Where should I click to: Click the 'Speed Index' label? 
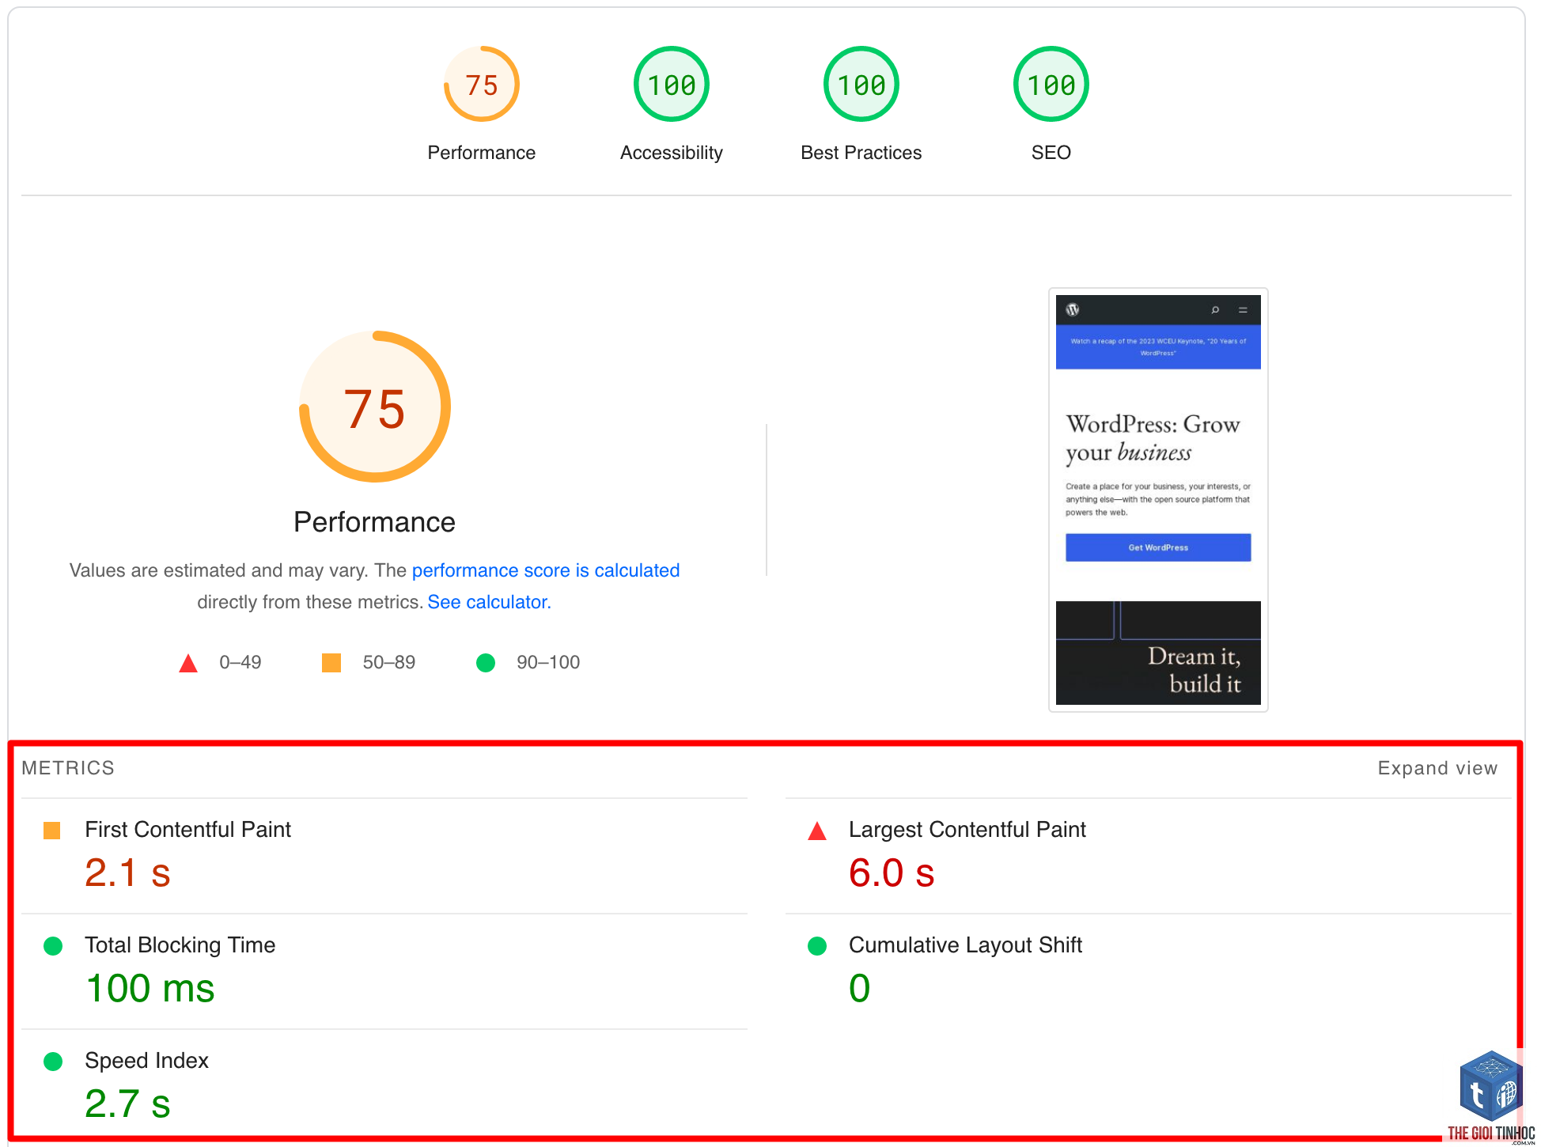click(146, 1060)
